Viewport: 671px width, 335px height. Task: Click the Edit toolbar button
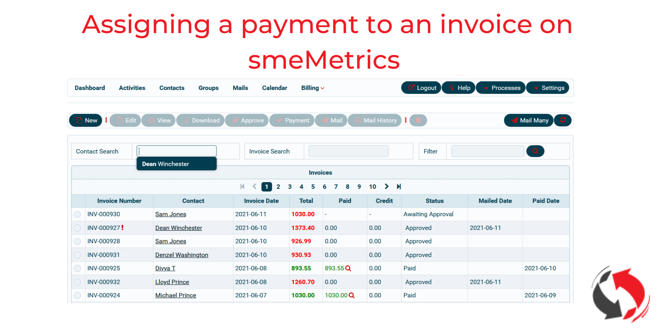tap(125, 120)
